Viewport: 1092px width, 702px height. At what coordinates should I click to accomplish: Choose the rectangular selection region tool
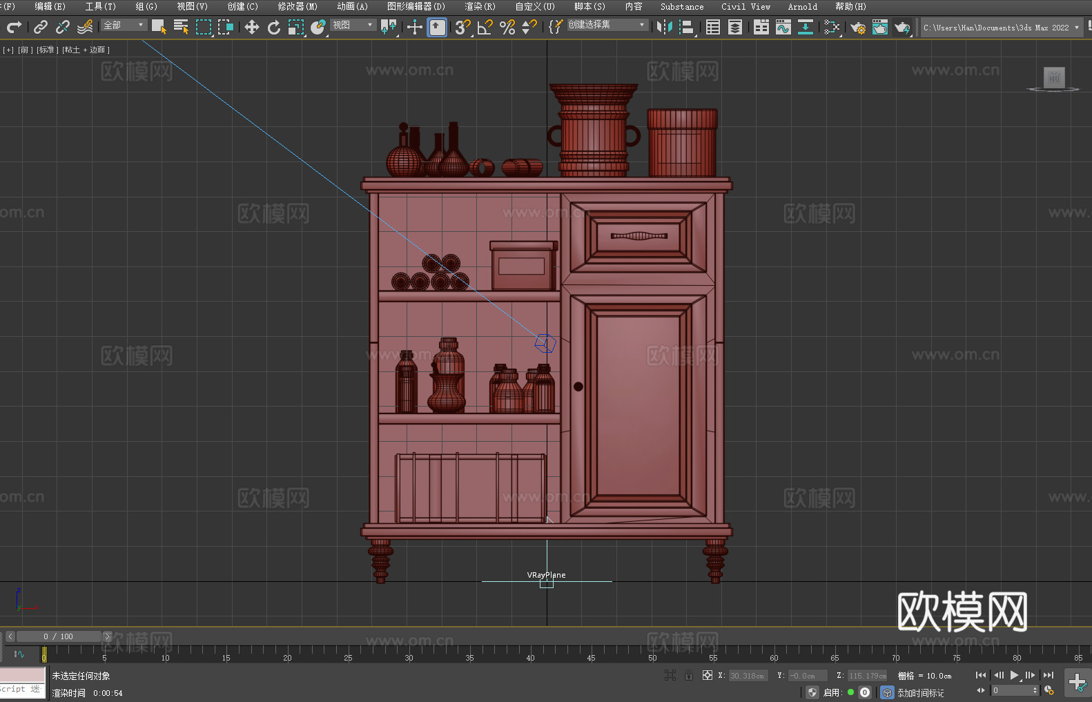pyautogui.click(x=203, y=27)
